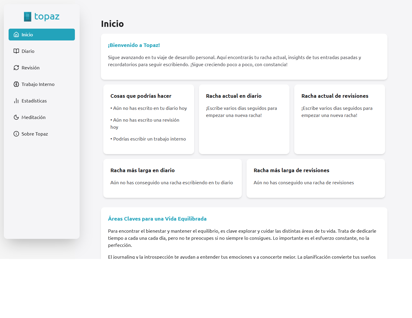Click the circular arrows icon for Revisión
This screenshot has width=412, height=318.
16,68
